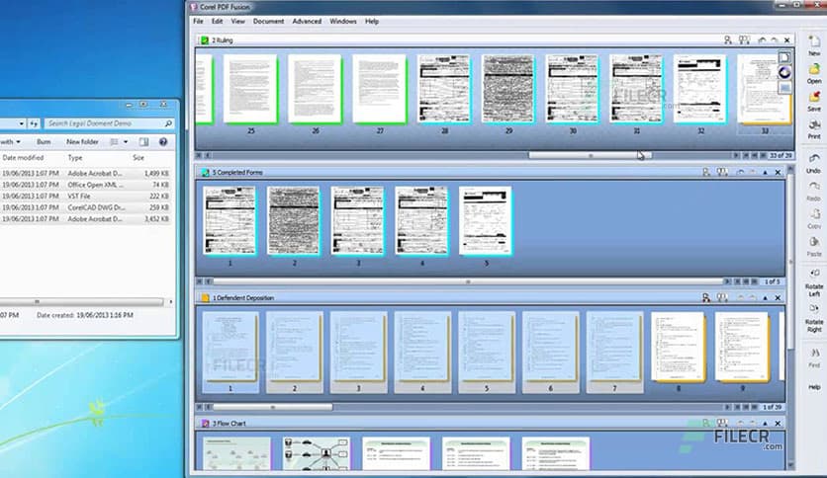Click the '33 of 39' page counter in Ruling panel
The height and width of the screenshot is (478, 827).
[781, 155]
